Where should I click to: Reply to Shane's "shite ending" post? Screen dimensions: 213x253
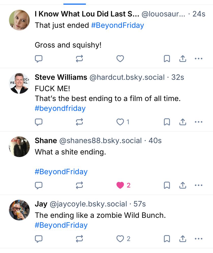pyautogui.click(x=38, y=185)
